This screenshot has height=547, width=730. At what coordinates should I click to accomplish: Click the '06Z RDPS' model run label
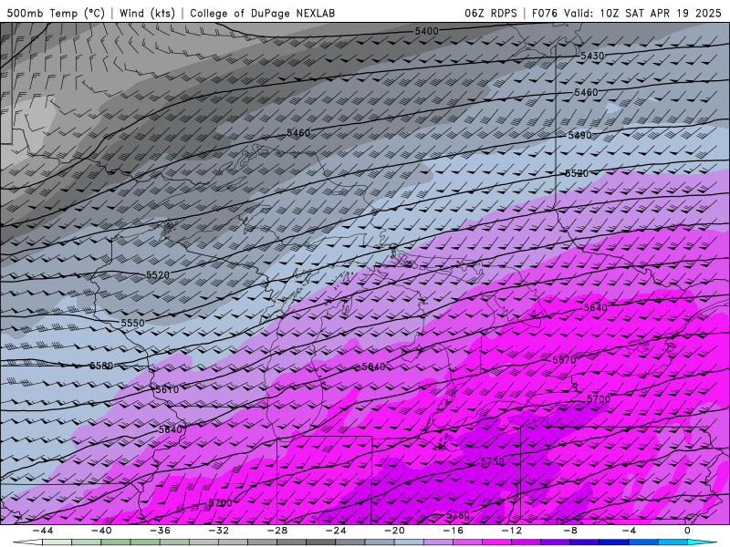coord(491,13)
